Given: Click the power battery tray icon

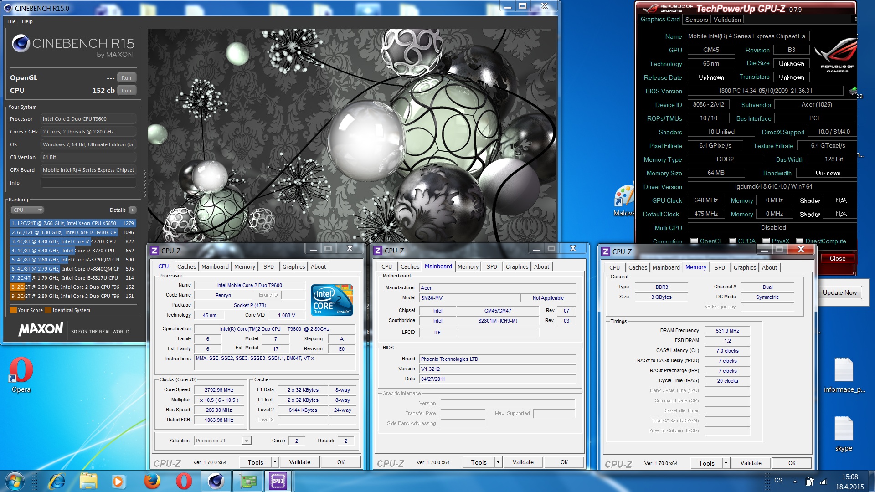Looking at the screenshot, I should click(809, 481).
